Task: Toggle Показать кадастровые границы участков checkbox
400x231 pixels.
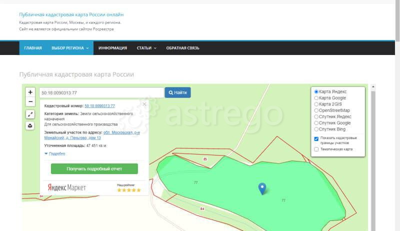Action: click(316, 138)
